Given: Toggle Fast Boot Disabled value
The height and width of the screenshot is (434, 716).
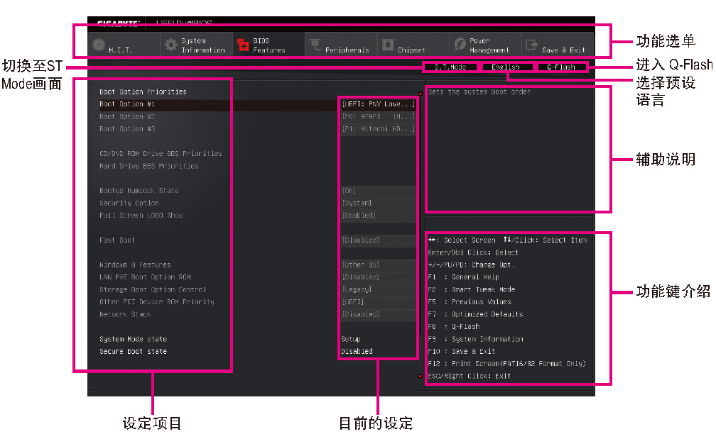Looking at the screenshot, I should pyautogui.click(x=378, y=240).
